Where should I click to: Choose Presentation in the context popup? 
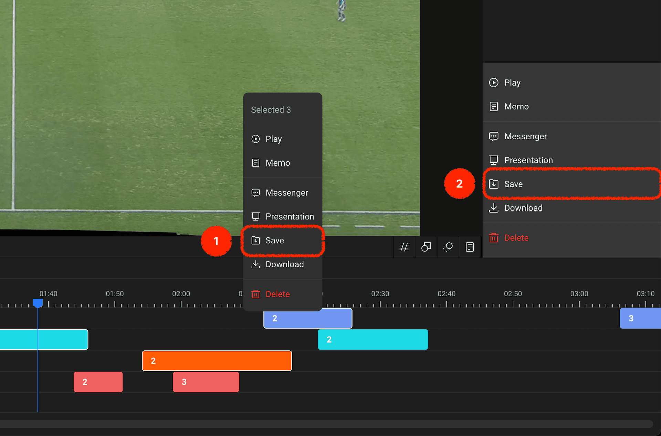pyautogui.click(x=290, y=216)
